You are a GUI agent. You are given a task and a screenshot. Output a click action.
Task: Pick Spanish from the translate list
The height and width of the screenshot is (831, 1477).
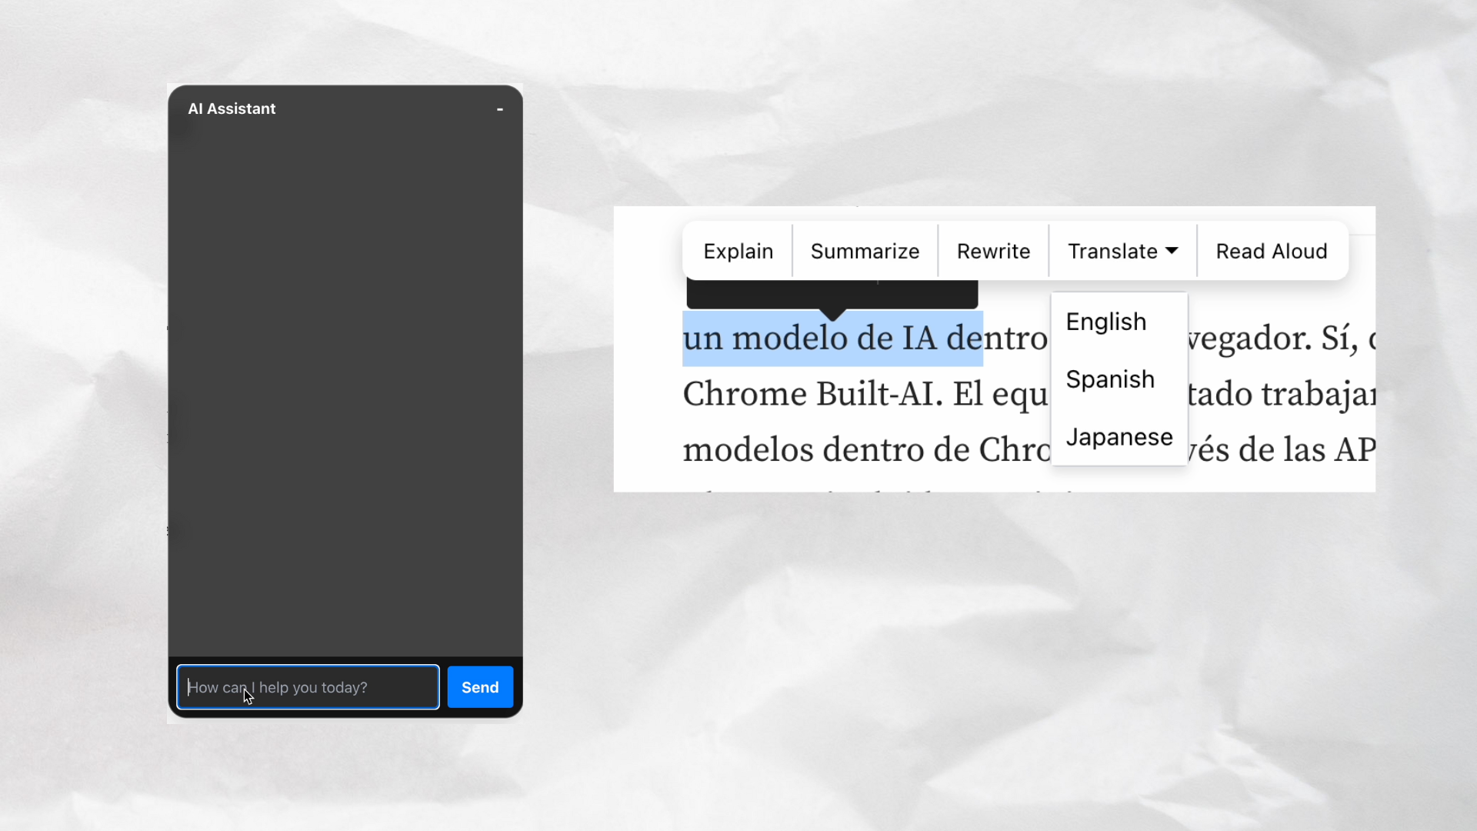pyautogui.click(x=1109, y=379)
